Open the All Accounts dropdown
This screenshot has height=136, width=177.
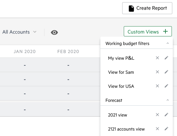click(x=20, y=32)
